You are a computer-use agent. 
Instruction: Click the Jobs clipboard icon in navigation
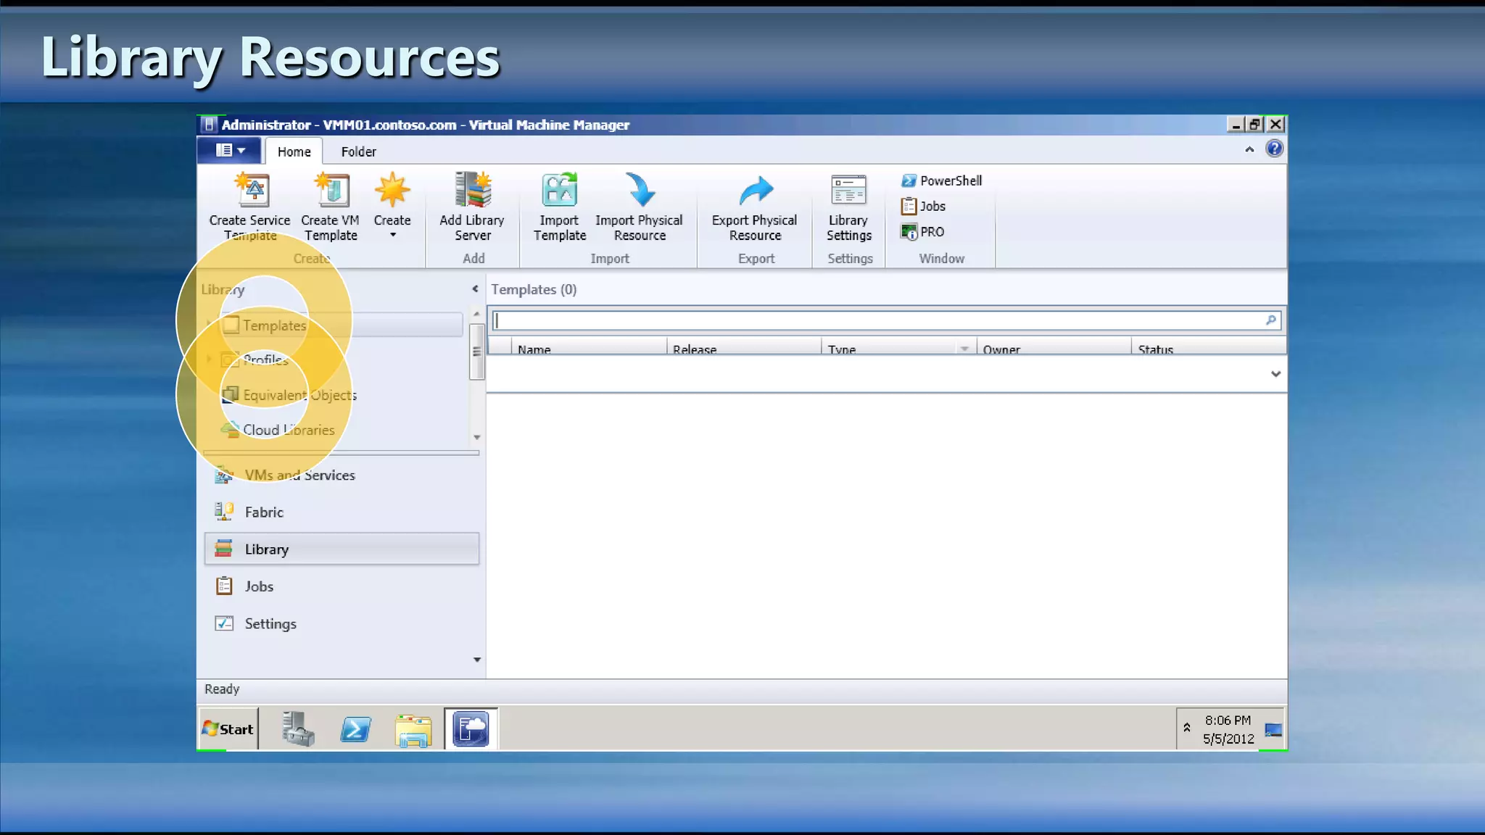(224, 586)
